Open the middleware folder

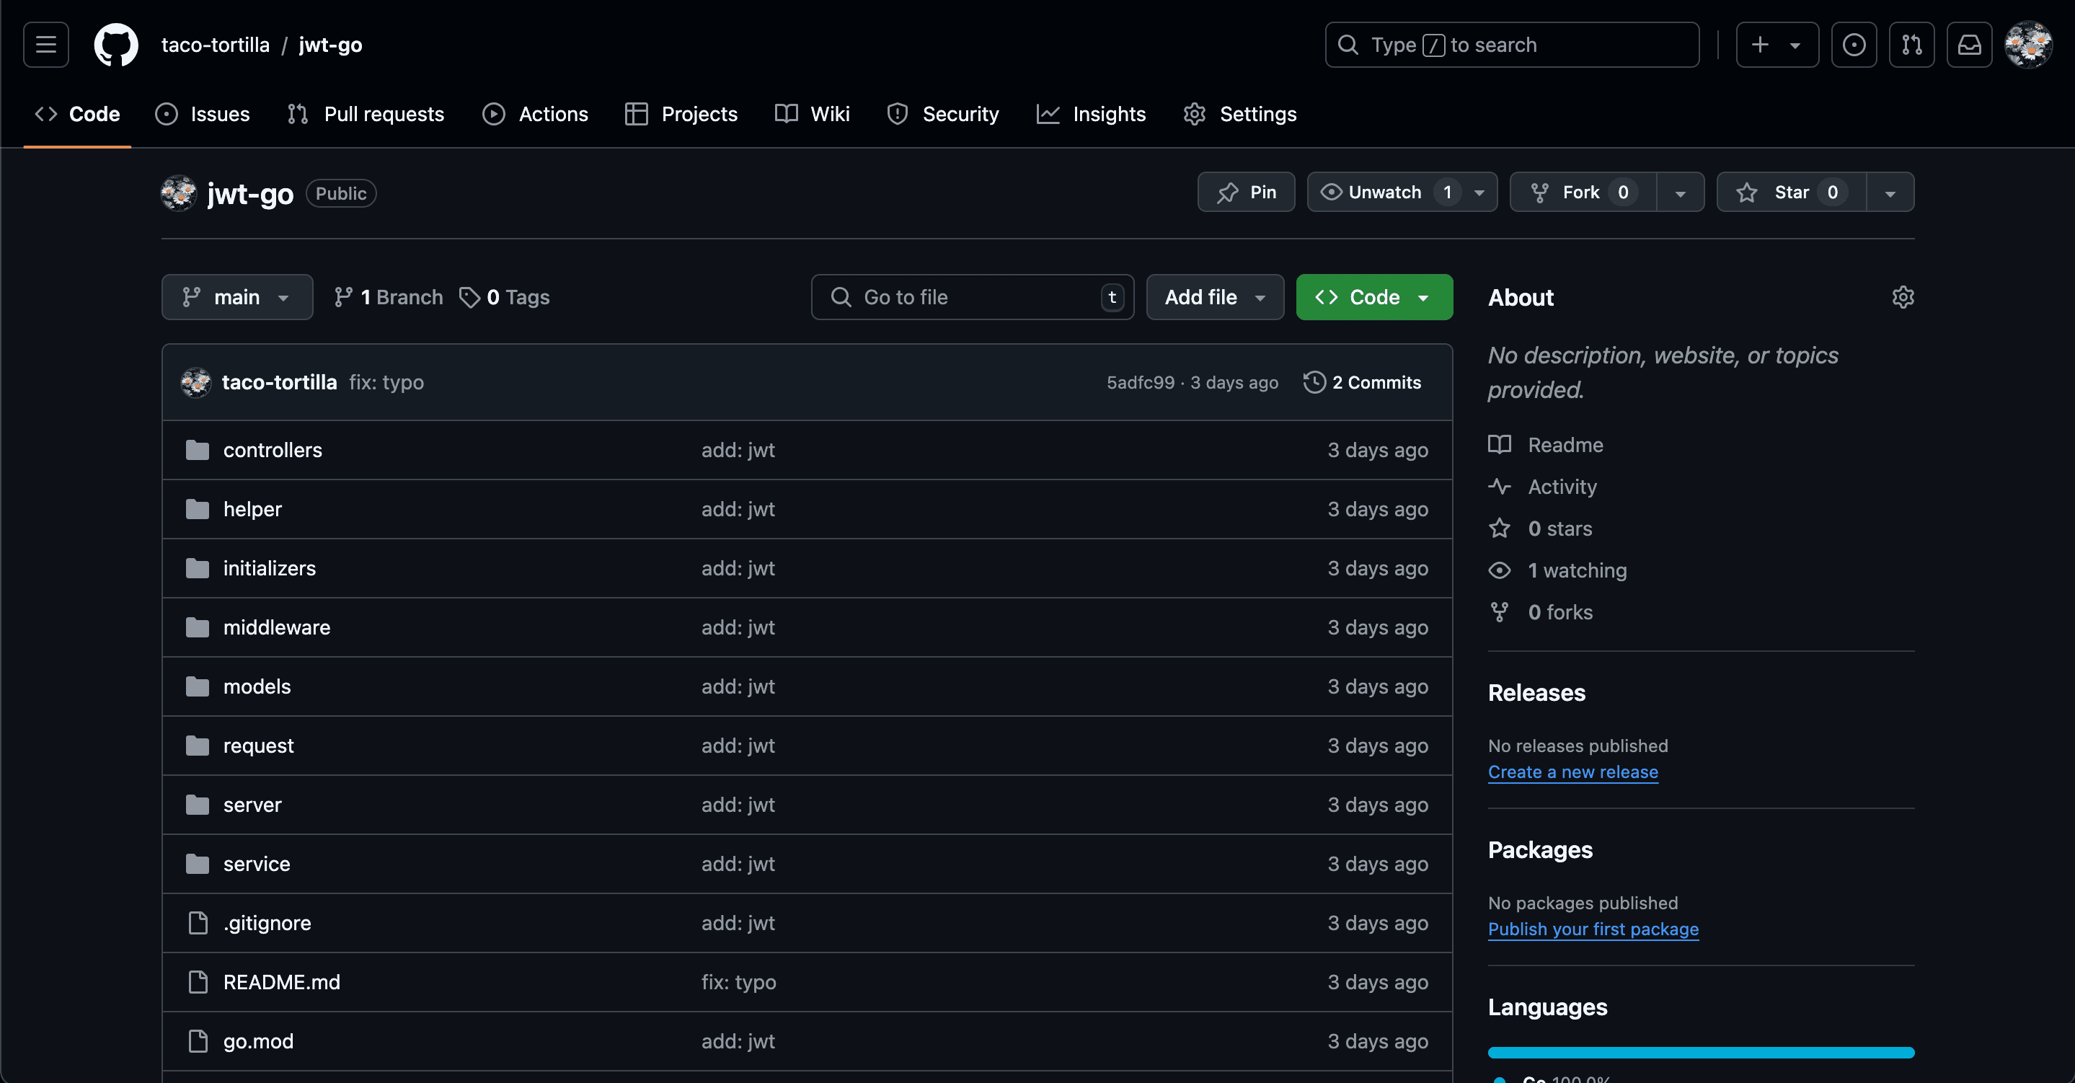coord(276,627)
